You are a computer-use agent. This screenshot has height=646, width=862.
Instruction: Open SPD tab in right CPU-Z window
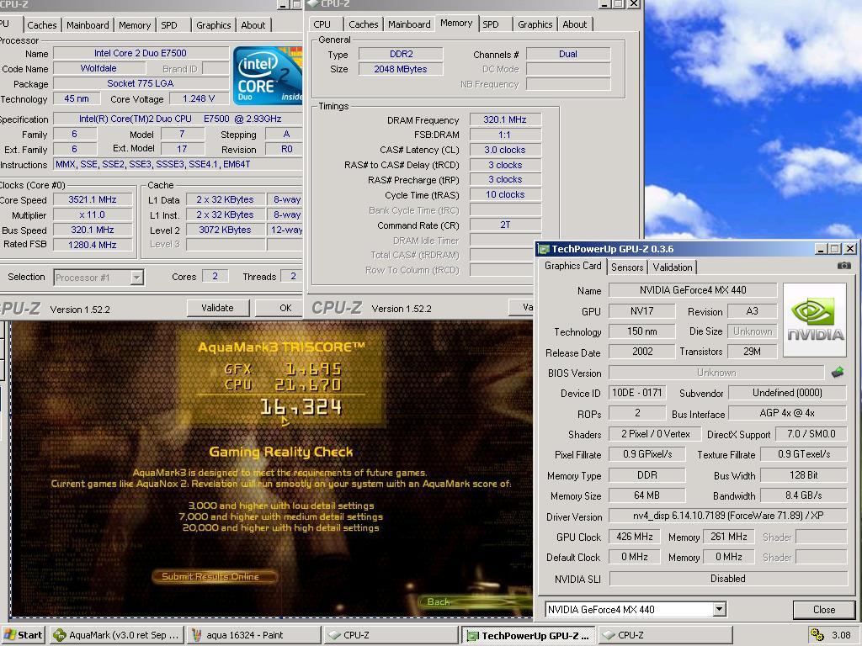click(491, 24)
